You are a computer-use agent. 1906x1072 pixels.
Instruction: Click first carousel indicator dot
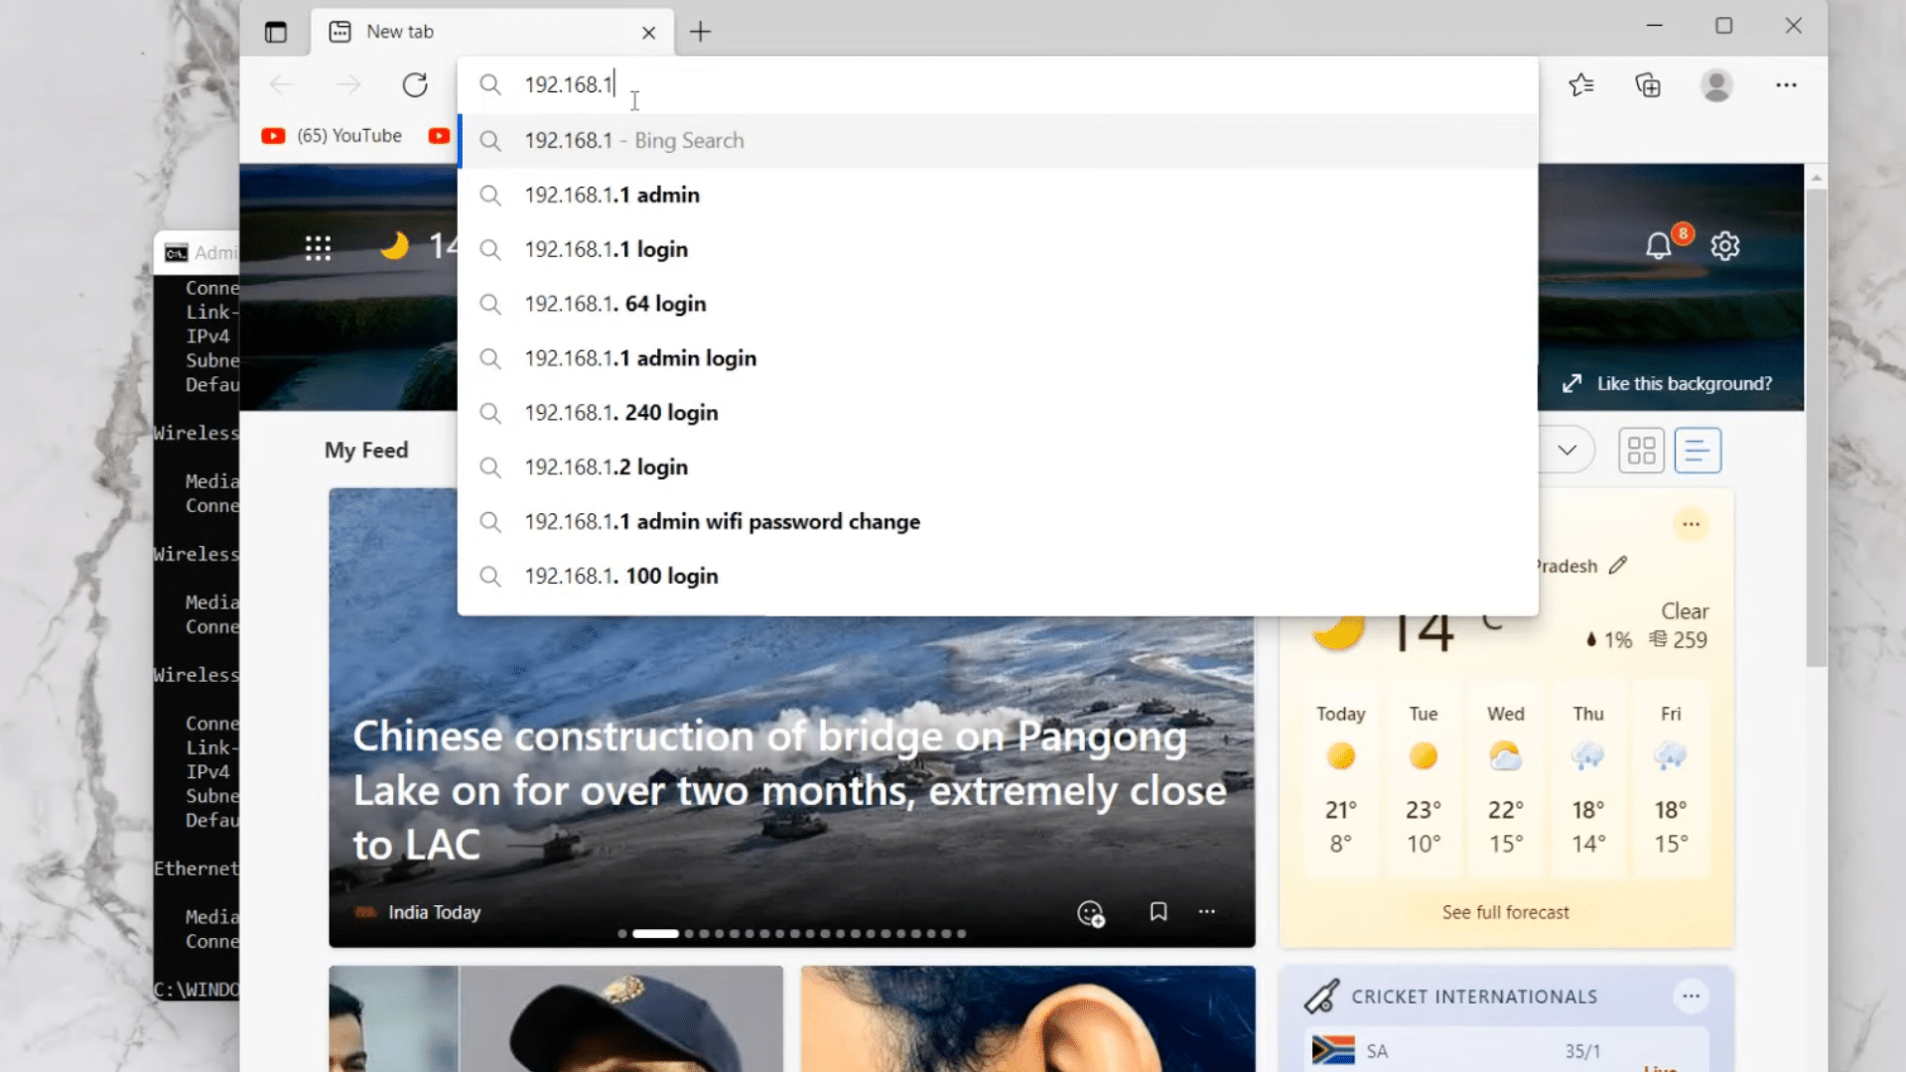pyautogui.click(x=622, y=934)
